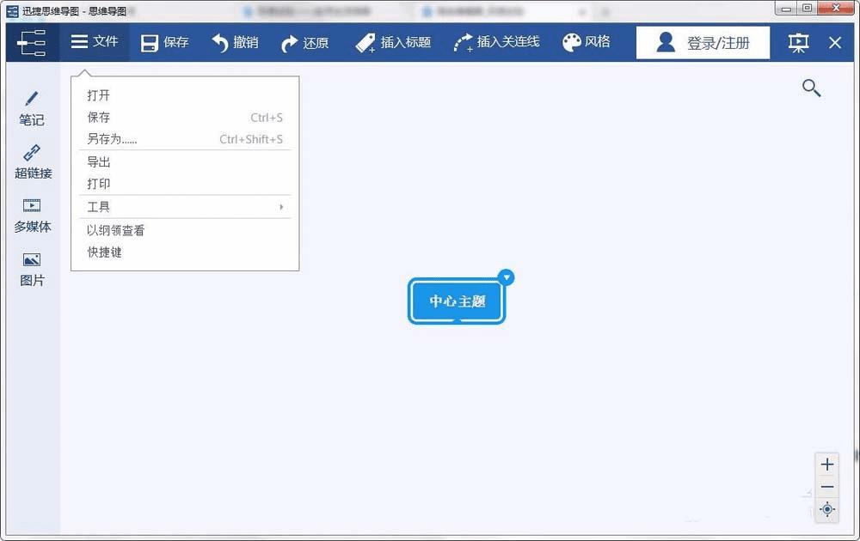860x541 pixels.
Task: Choose 保存 Ctrl+S in the file menu
Action: point(185,117)
